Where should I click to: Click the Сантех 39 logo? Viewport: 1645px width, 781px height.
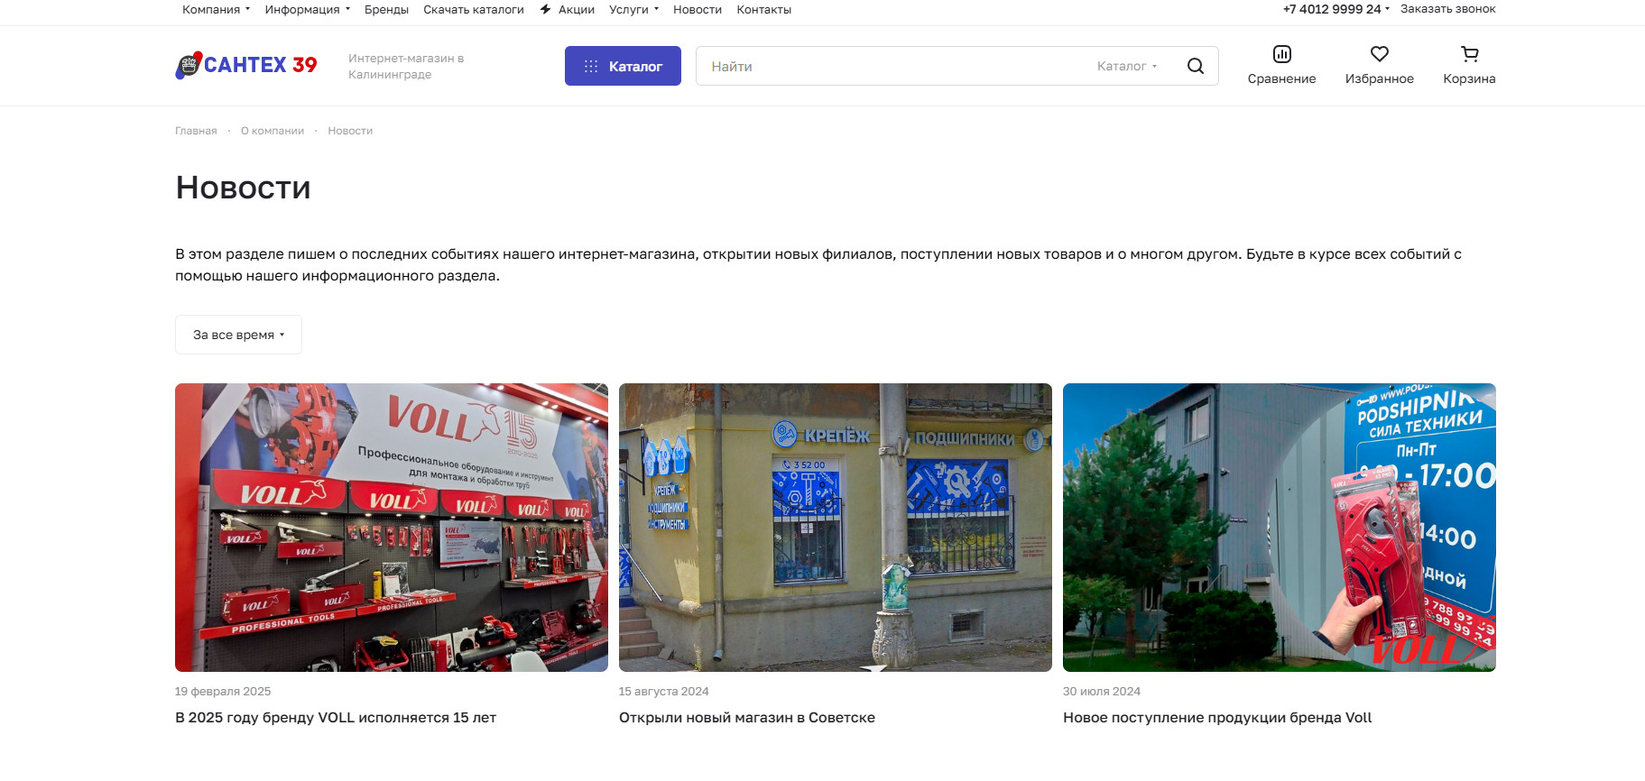pos(246,65)
